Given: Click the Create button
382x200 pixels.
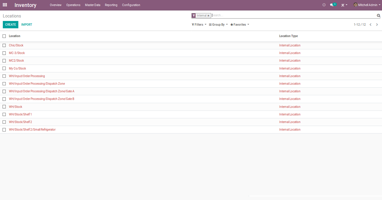Looking at the screenshot, I should point(11,25).
